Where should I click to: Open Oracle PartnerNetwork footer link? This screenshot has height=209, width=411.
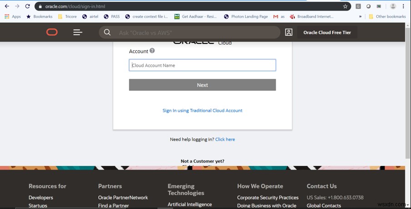[123, 198]
